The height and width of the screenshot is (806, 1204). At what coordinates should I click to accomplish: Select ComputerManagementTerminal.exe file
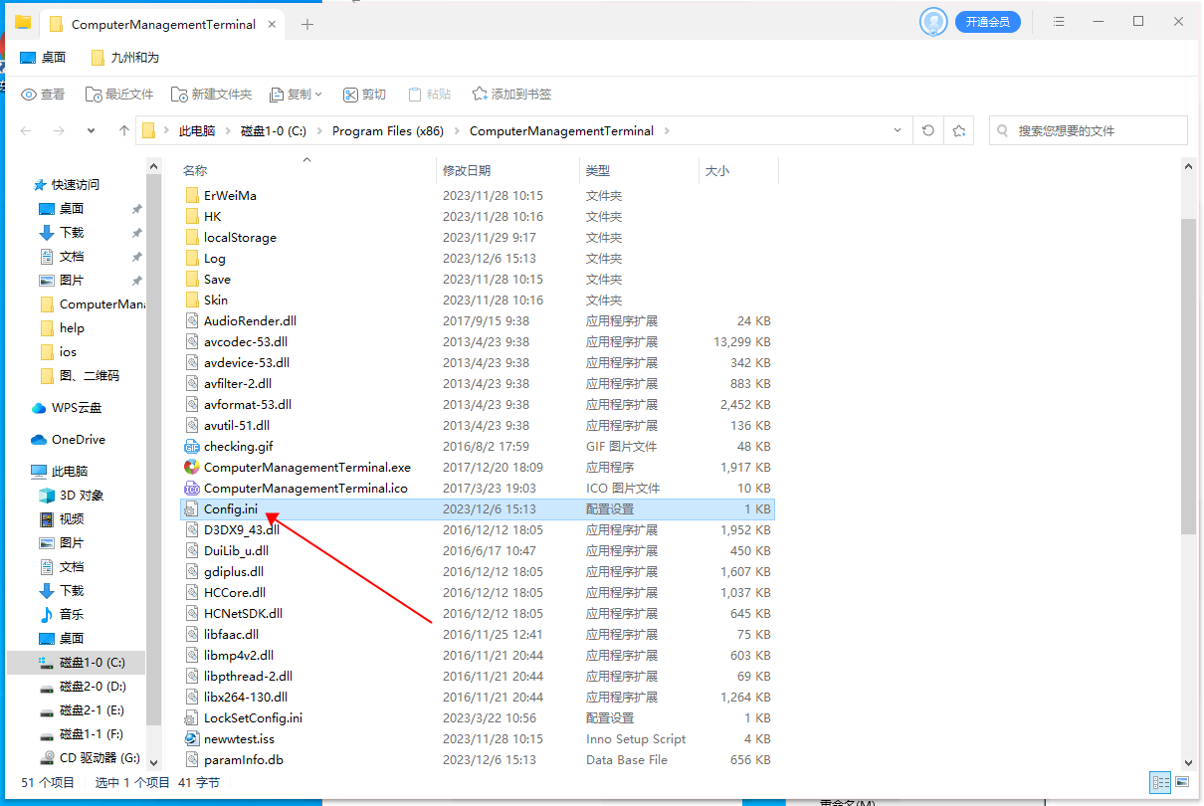pyautogui.click(x=306, y=467)
